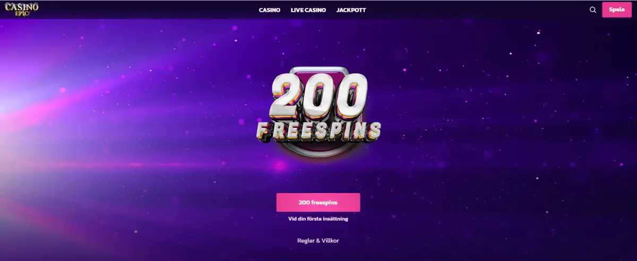
Task: Click the golden EPIC word in the logo
Action: click(22, 13)
